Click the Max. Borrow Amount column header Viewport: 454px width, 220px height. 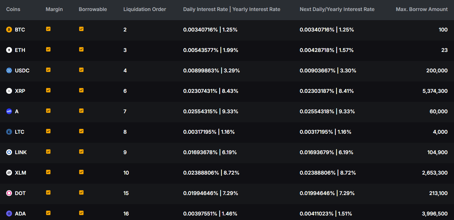pyautogui.click(x=422, y=9)
